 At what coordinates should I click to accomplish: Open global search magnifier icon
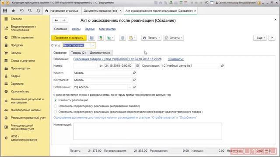pos(30,10)
